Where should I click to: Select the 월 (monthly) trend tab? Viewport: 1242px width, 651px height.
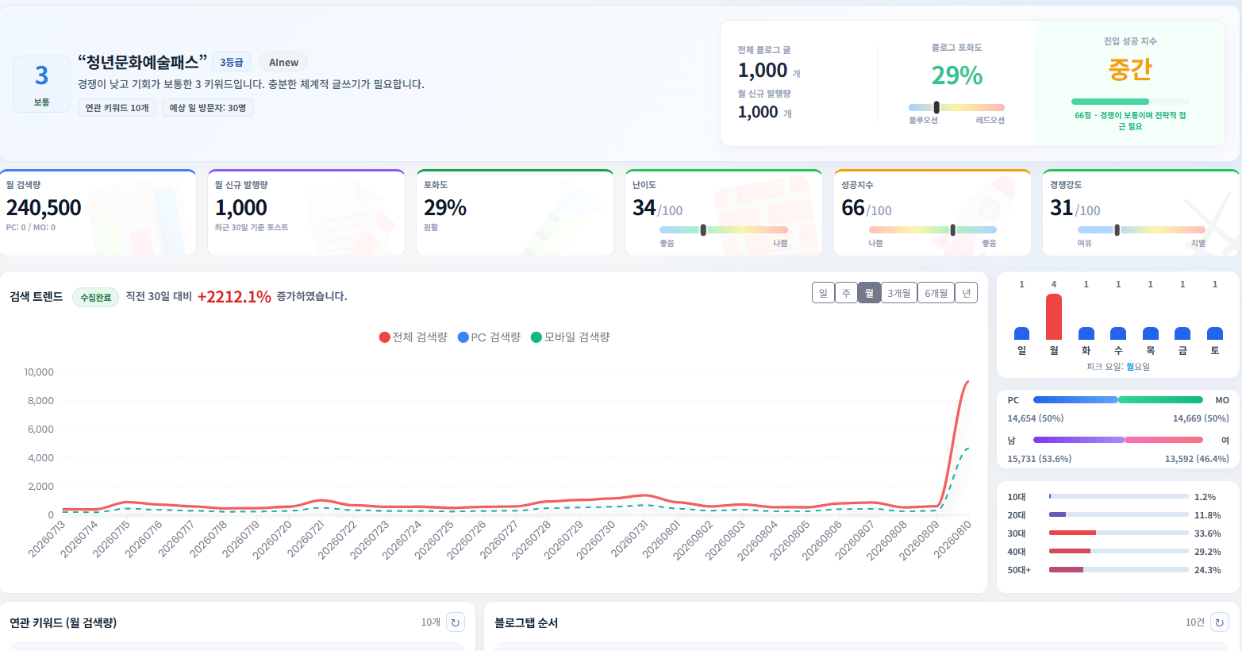(x=869, y=293)
